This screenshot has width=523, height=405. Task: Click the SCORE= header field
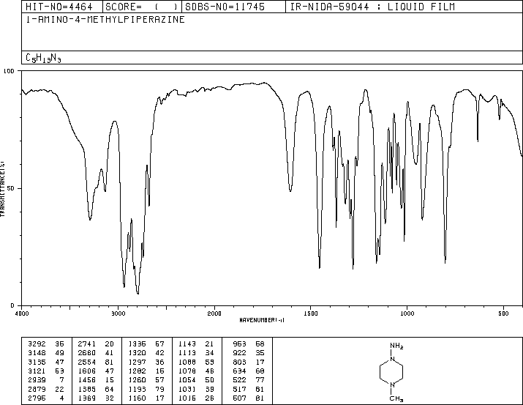click(x=141, y=7)
